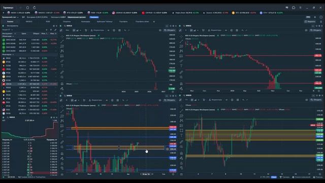The image size is (325, 183).
Task: Toggle magnet mode in yellow-zones chart
Action: (181, 154)
